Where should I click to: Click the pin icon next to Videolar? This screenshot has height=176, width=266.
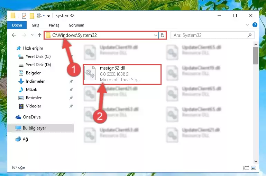[x=71, y=106]
